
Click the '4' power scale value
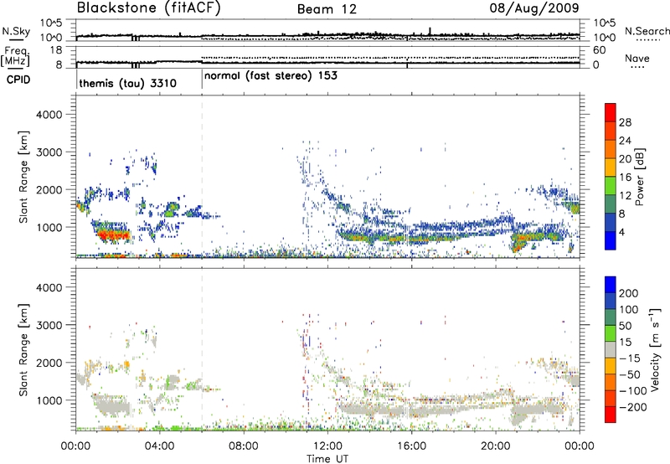coord(621,232)
